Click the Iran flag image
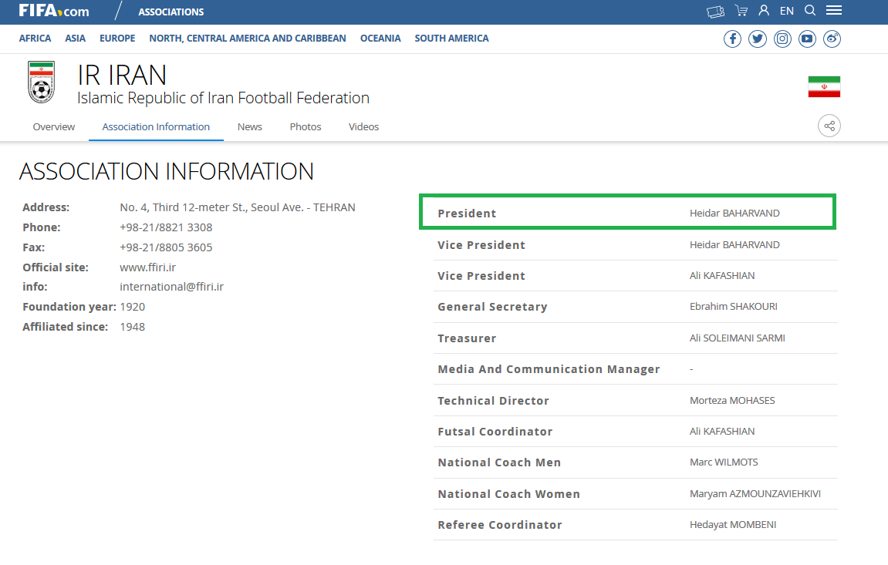Image resolution: width=888 pixels, height=565 pixels. 824,86
